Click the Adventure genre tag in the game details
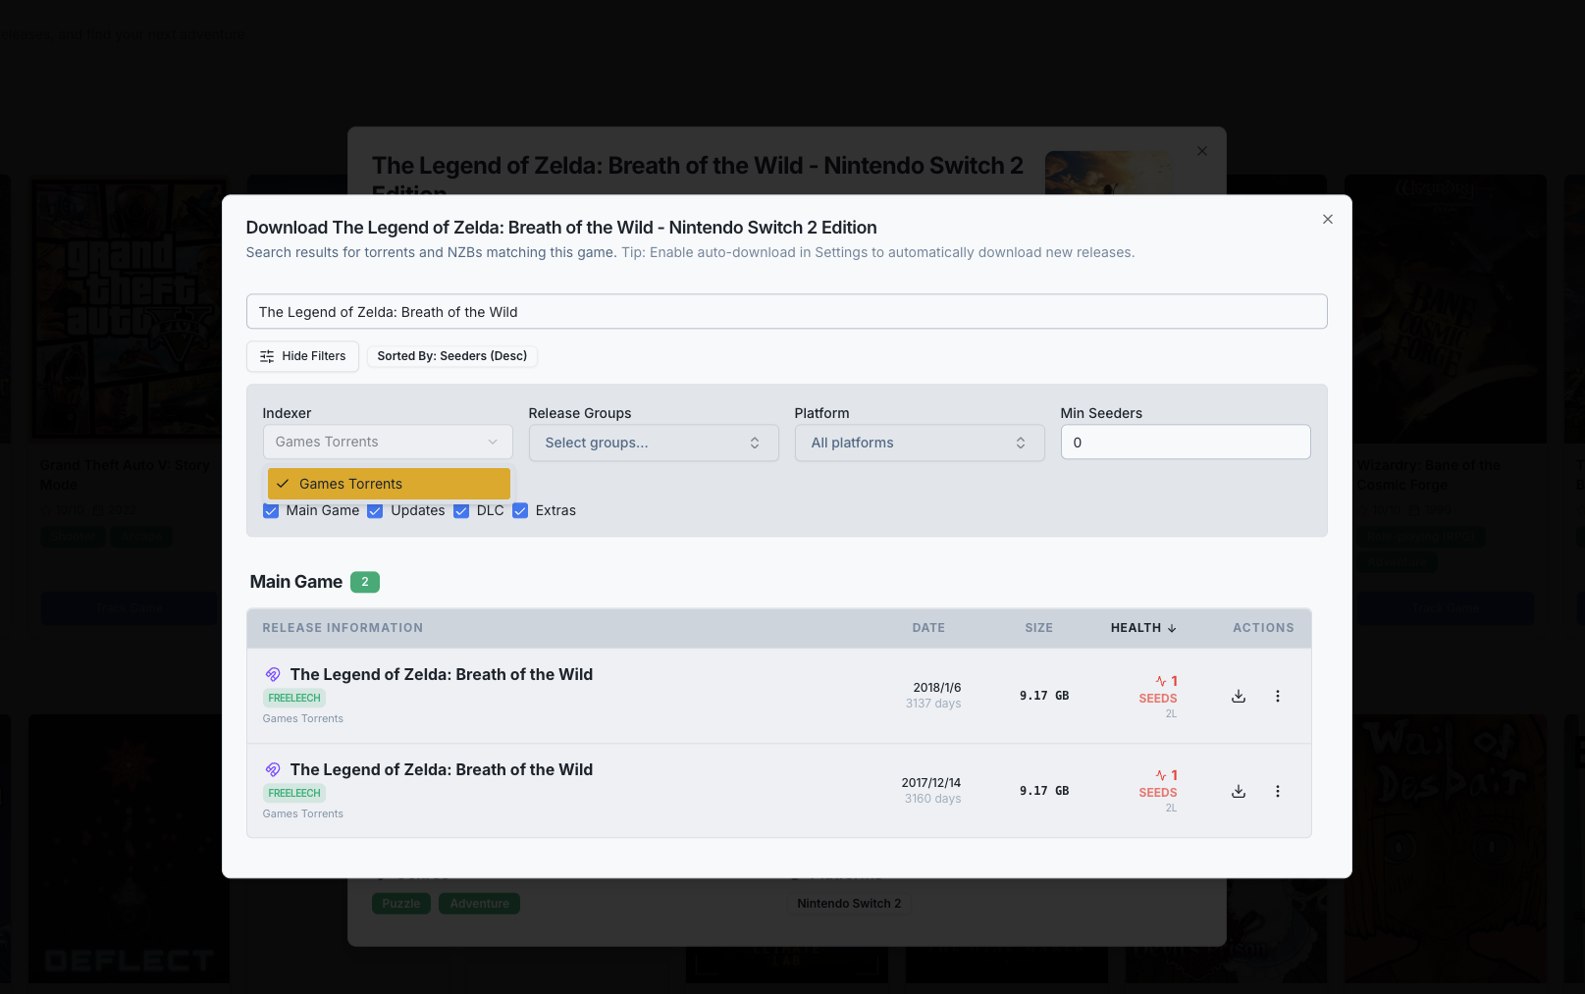Viewport: 1585px width, 994px height. (x=480, y=904)
